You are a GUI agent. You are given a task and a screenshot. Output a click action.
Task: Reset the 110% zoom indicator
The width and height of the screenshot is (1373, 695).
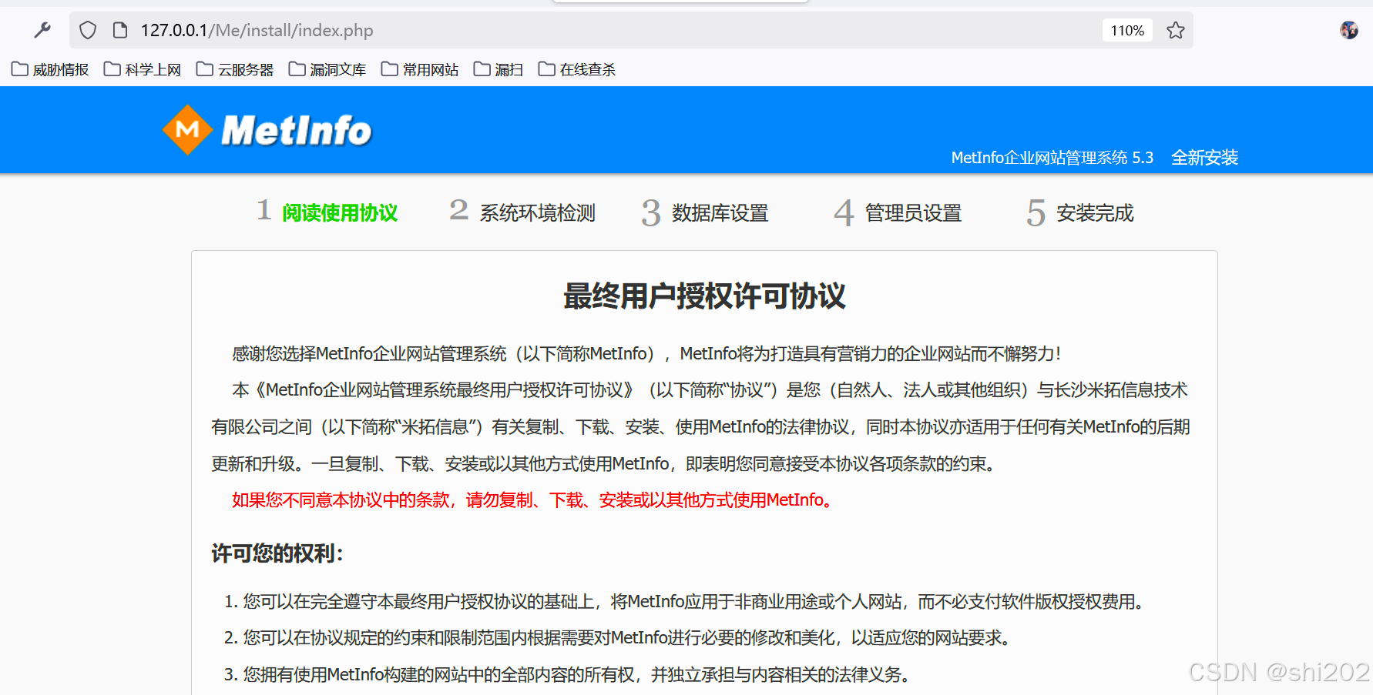click(1127, 30)
